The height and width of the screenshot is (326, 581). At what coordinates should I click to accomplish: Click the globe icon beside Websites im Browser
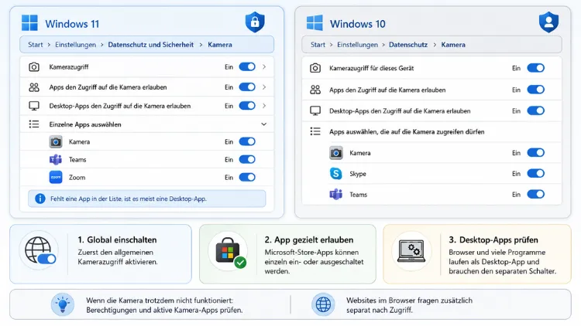click(323, 305)
